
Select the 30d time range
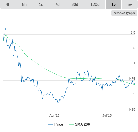[x=75, y=4]
